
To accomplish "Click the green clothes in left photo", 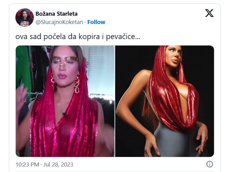I will (x=23, y=66).
